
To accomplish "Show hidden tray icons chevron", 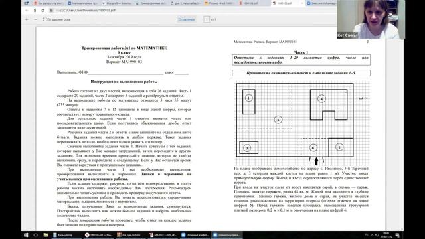I will [372, 235].
